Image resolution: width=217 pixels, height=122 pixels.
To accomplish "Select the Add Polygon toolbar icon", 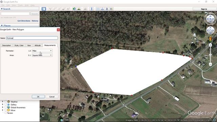I will [x=55, y=9].
